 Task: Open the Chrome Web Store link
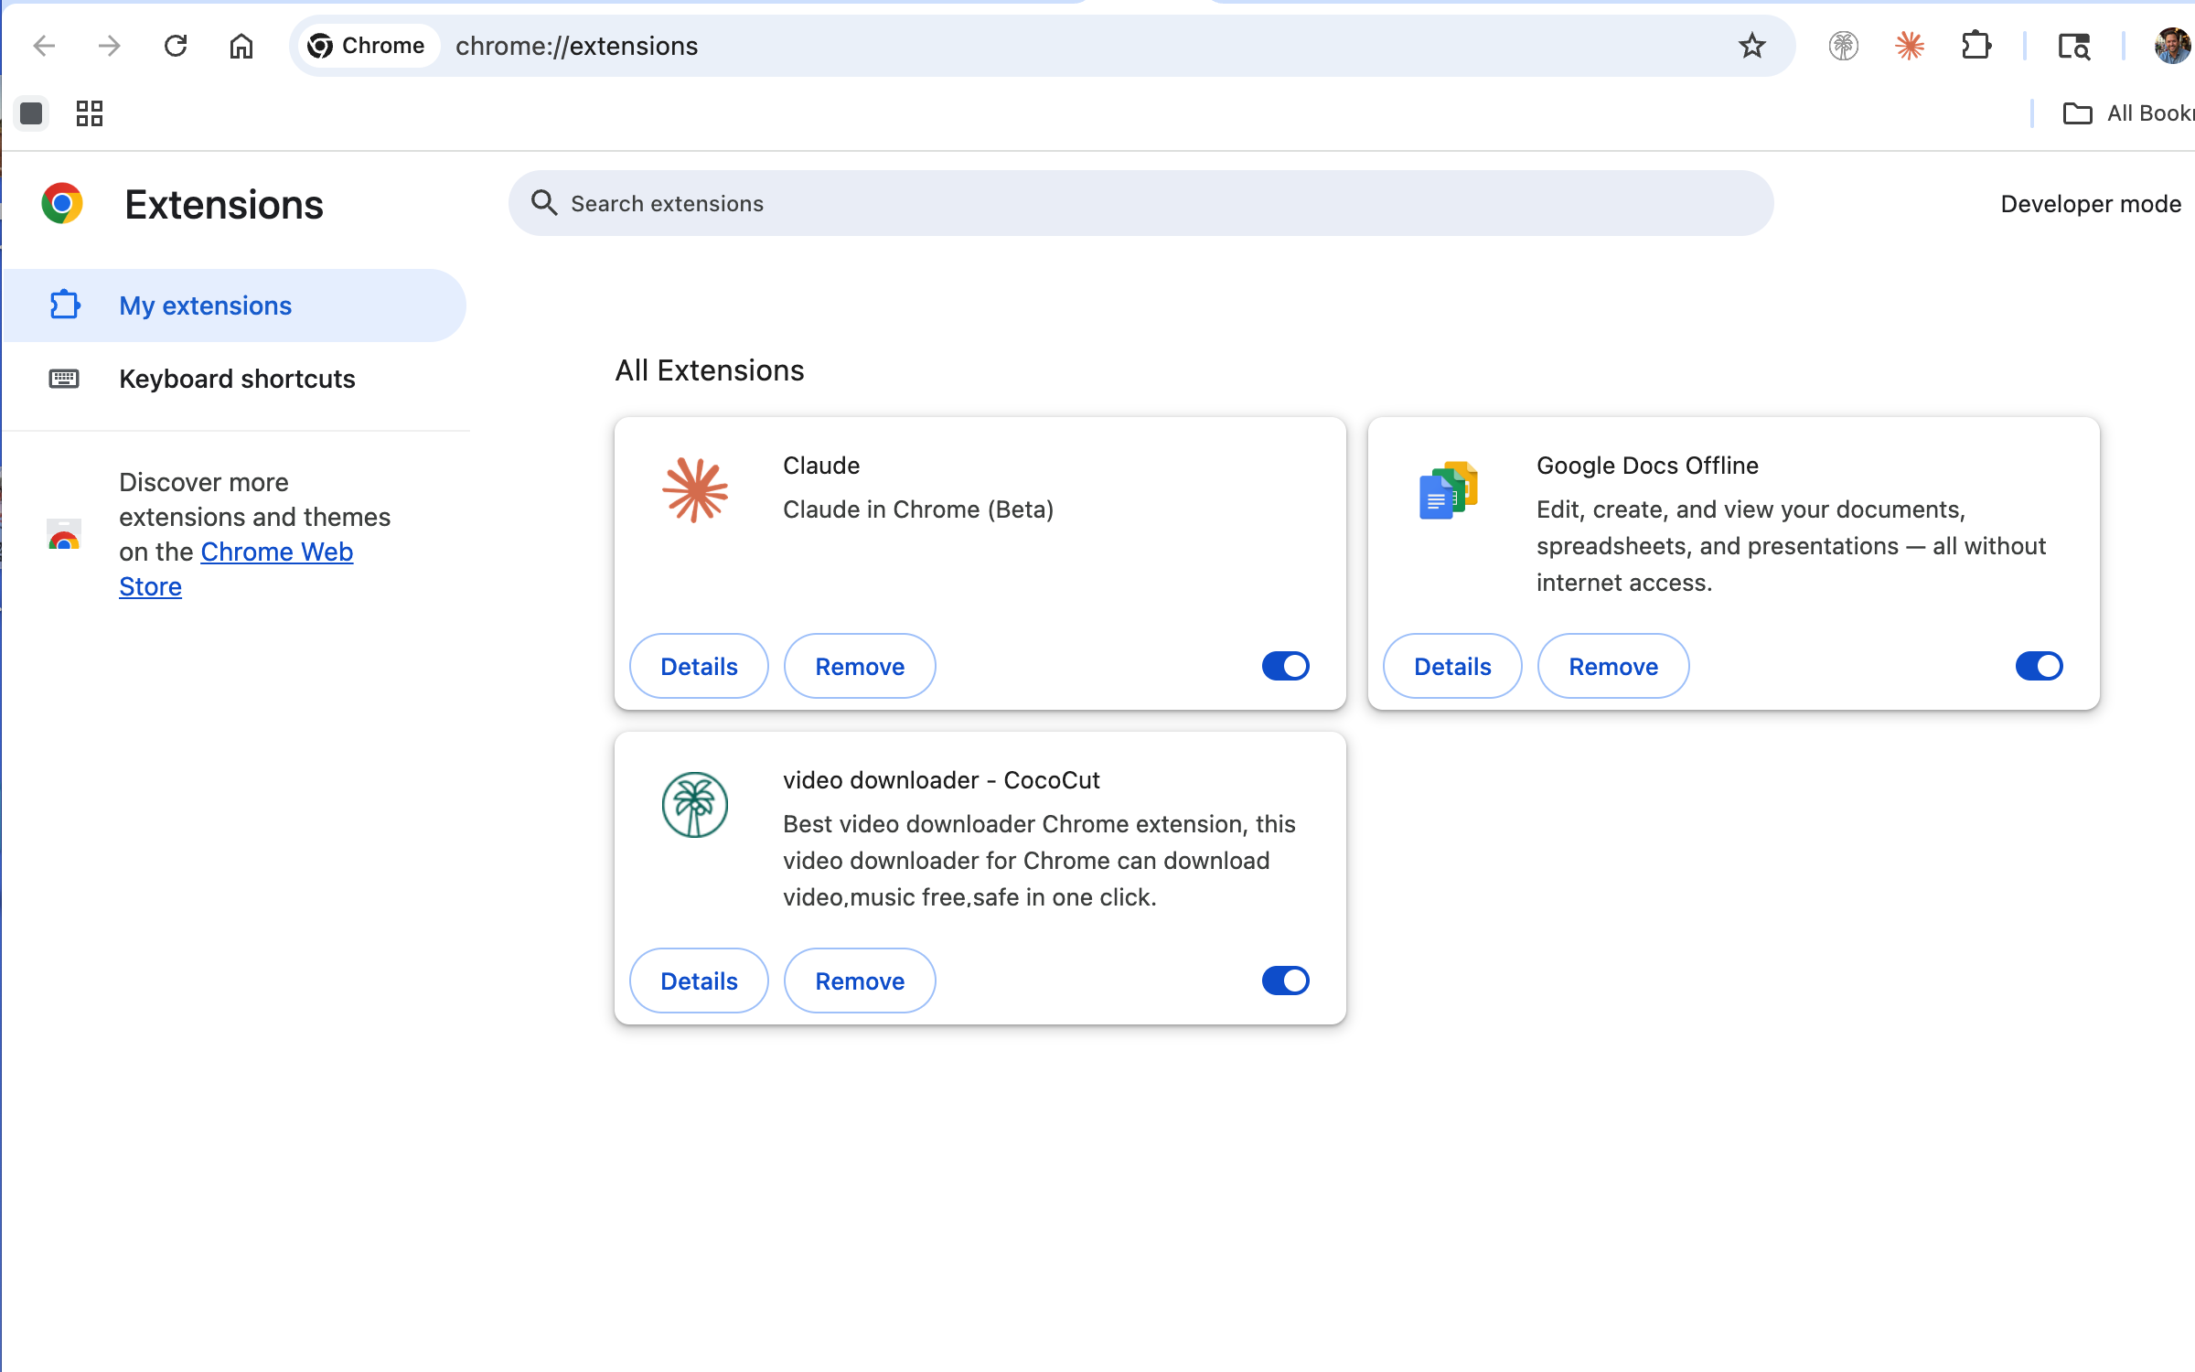click(x=236, y=569)
